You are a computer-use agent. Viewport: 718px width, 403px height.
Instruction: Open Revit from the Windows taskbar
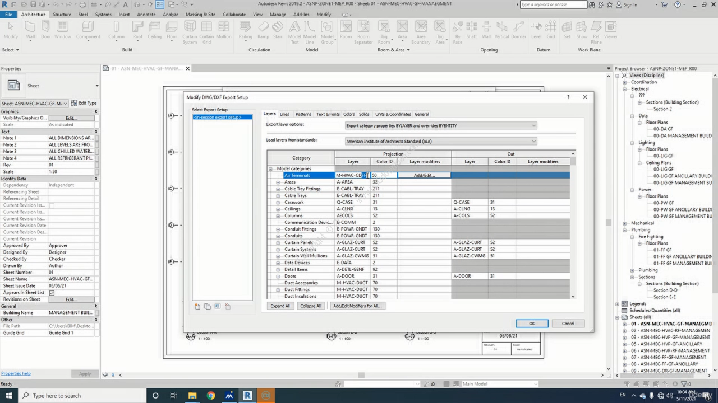(x=247, y=395)
